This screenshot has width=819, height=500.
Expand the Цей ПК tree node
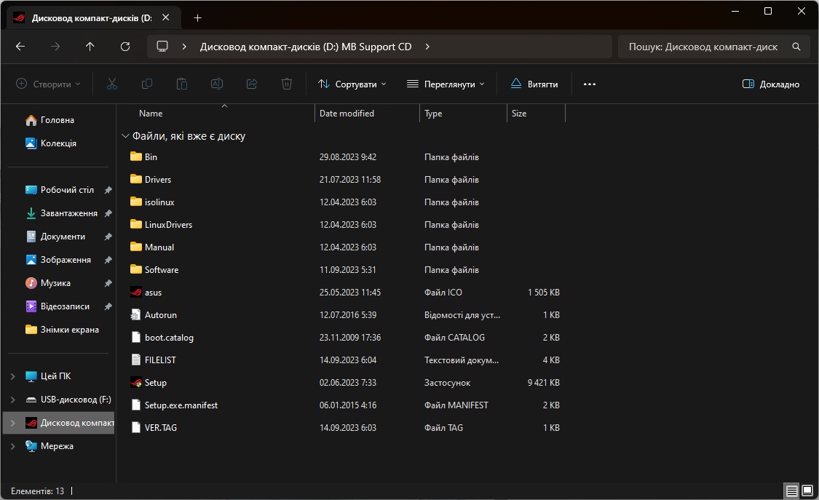click(12, 376)
